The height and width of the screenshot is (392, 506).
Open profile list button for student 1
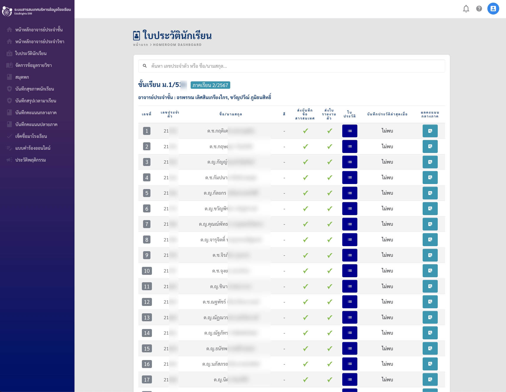[x=350, y=131]
